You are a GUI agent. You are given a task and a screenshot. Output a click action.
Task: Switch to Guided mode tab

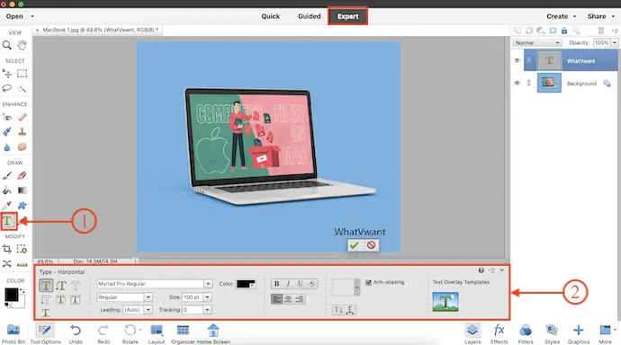tap(309, 16)
